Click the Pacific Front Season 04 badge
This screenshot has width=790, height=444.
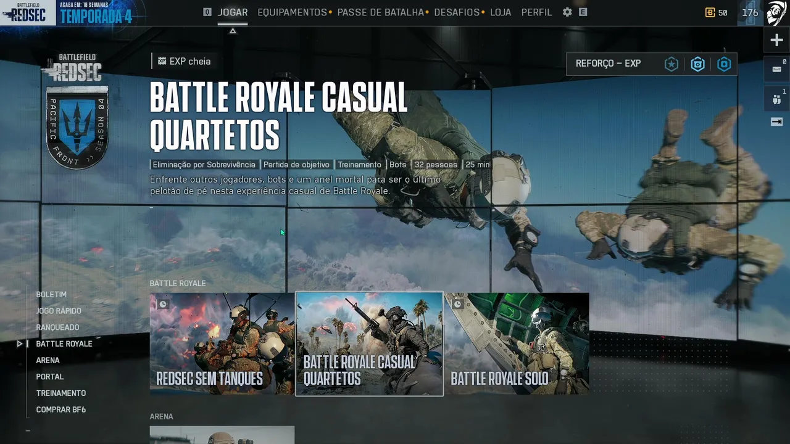(78, 128)
